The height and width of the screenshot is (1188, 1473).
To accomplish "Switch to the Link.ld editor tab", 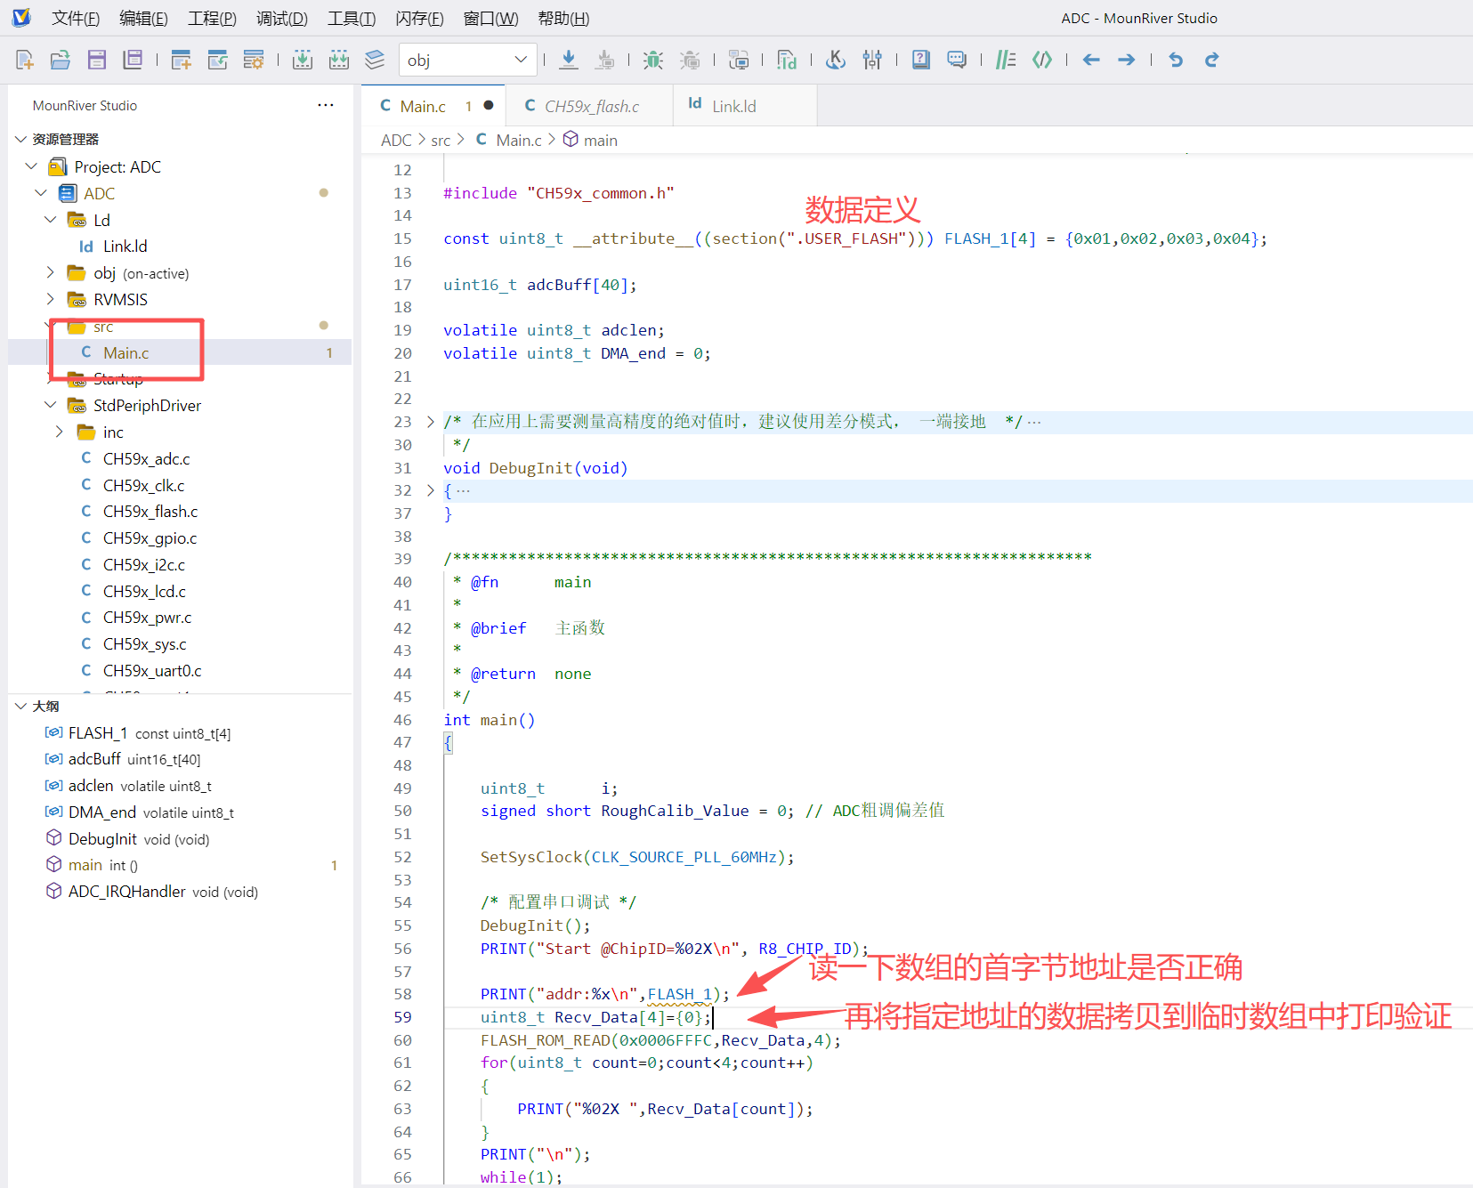I will [745, 106].
